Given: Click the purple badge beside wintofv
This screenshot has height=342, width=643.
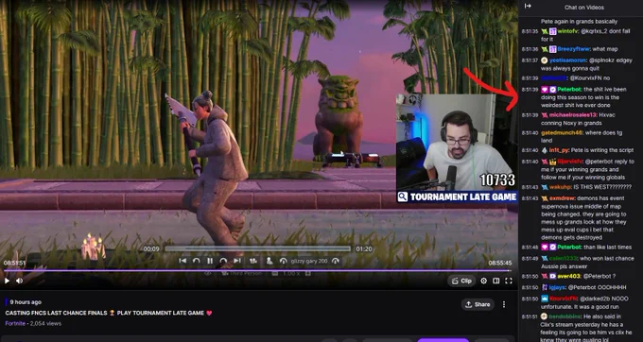Looking at the screenshot, I should coord(553,31).
